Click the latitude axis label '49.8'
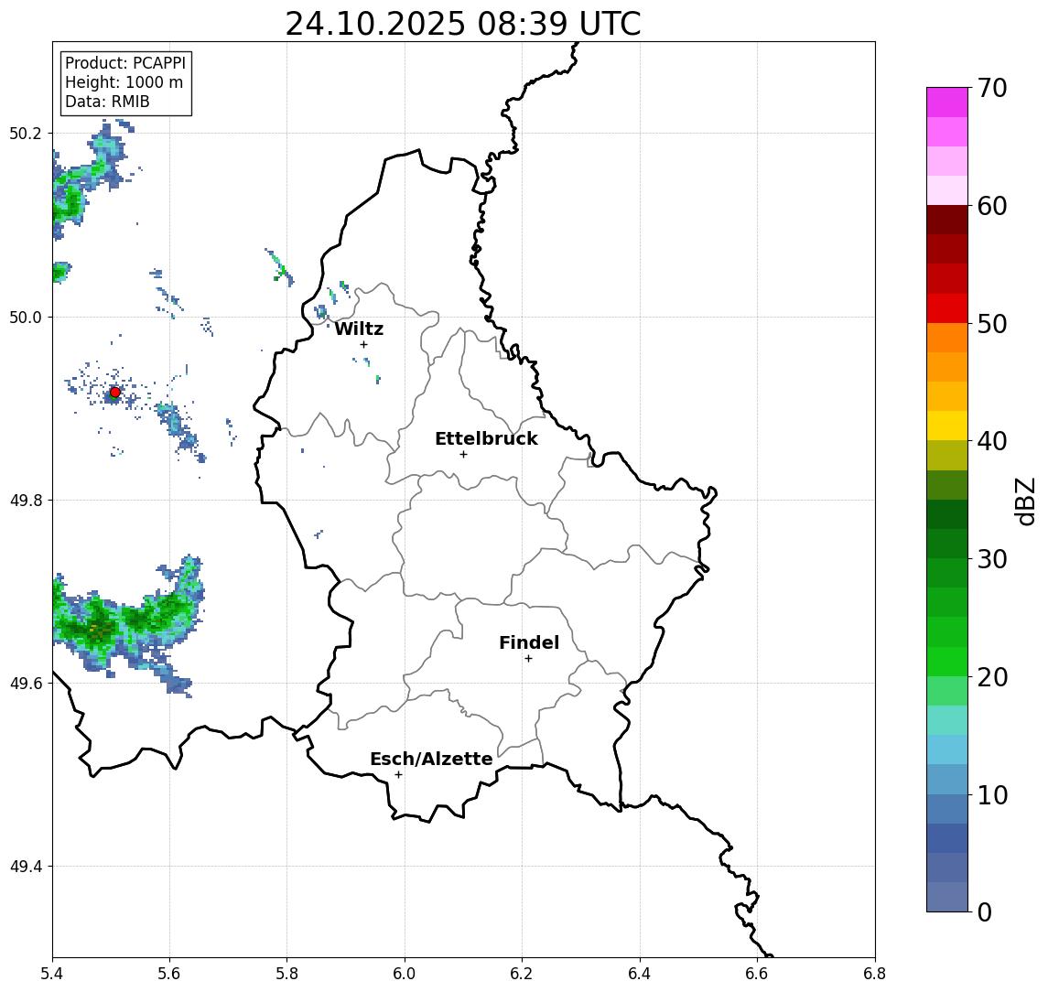The width and height of the screenshot is (1048, 992). (x=26, y=500)
